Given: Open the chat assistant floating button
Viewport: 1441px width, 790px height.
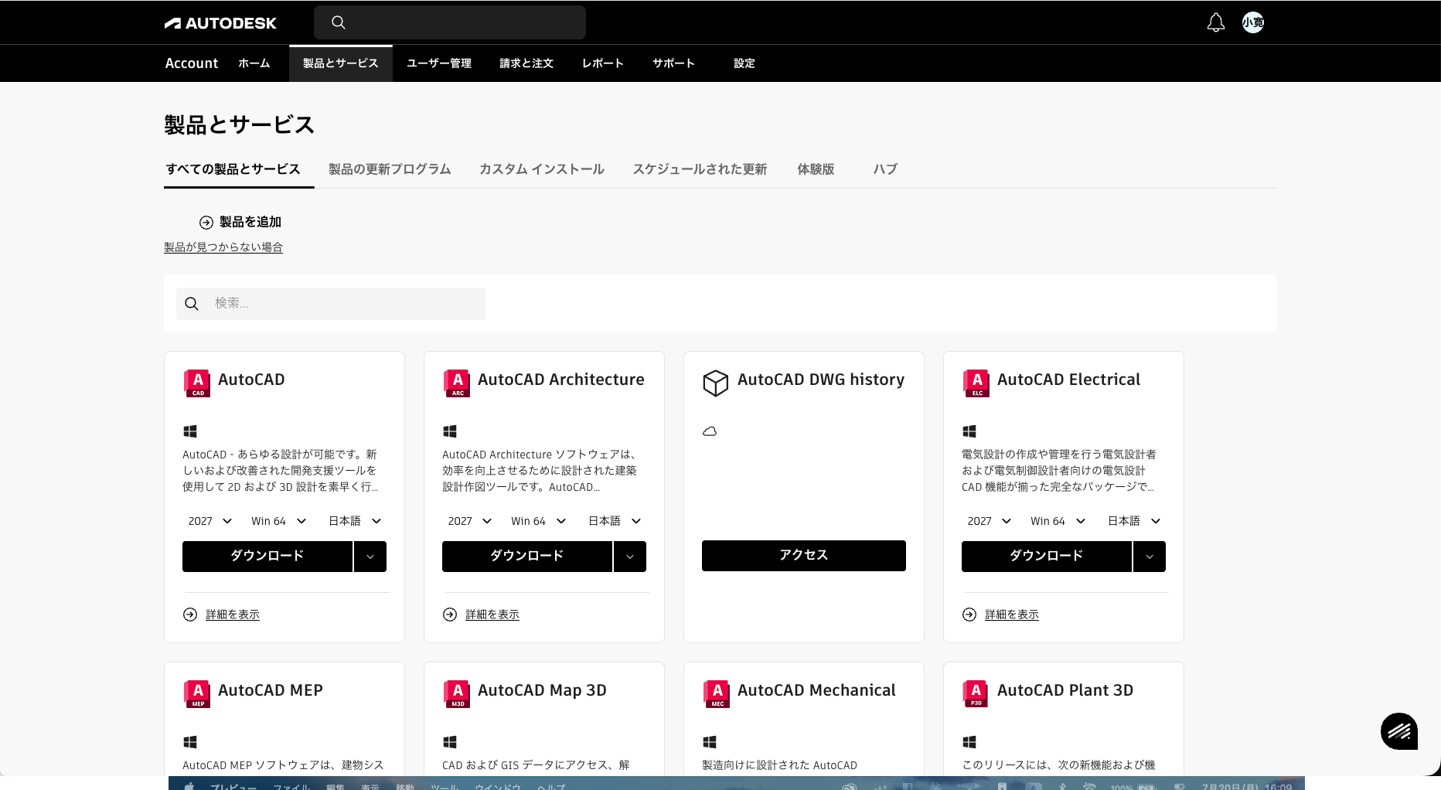Looking at the screenshot, I should tap(1399, 731).
